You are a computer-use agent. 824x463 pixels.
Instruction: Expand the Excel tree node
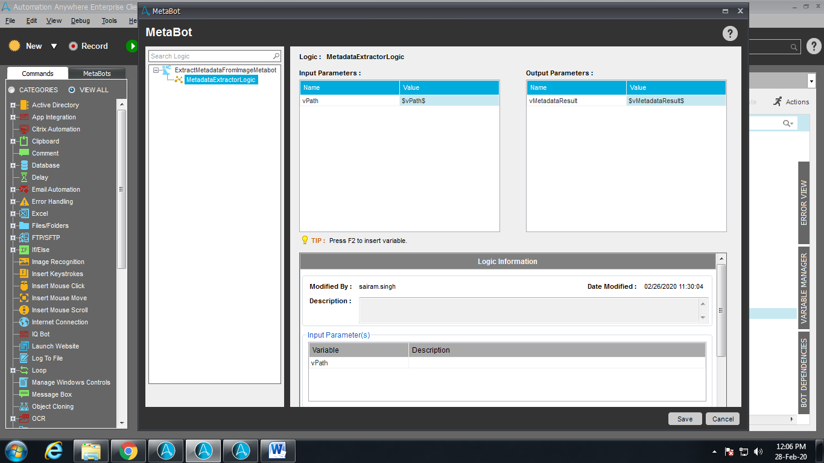tap(13, 213)
